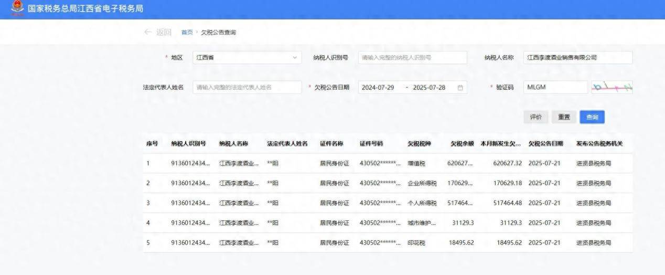Open the 地区 dropdown showing 江西省

246,58
